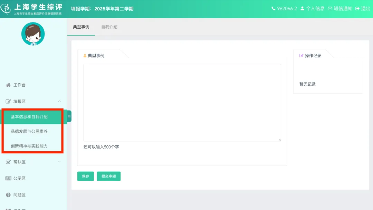Click 退出 to log out

365,9
